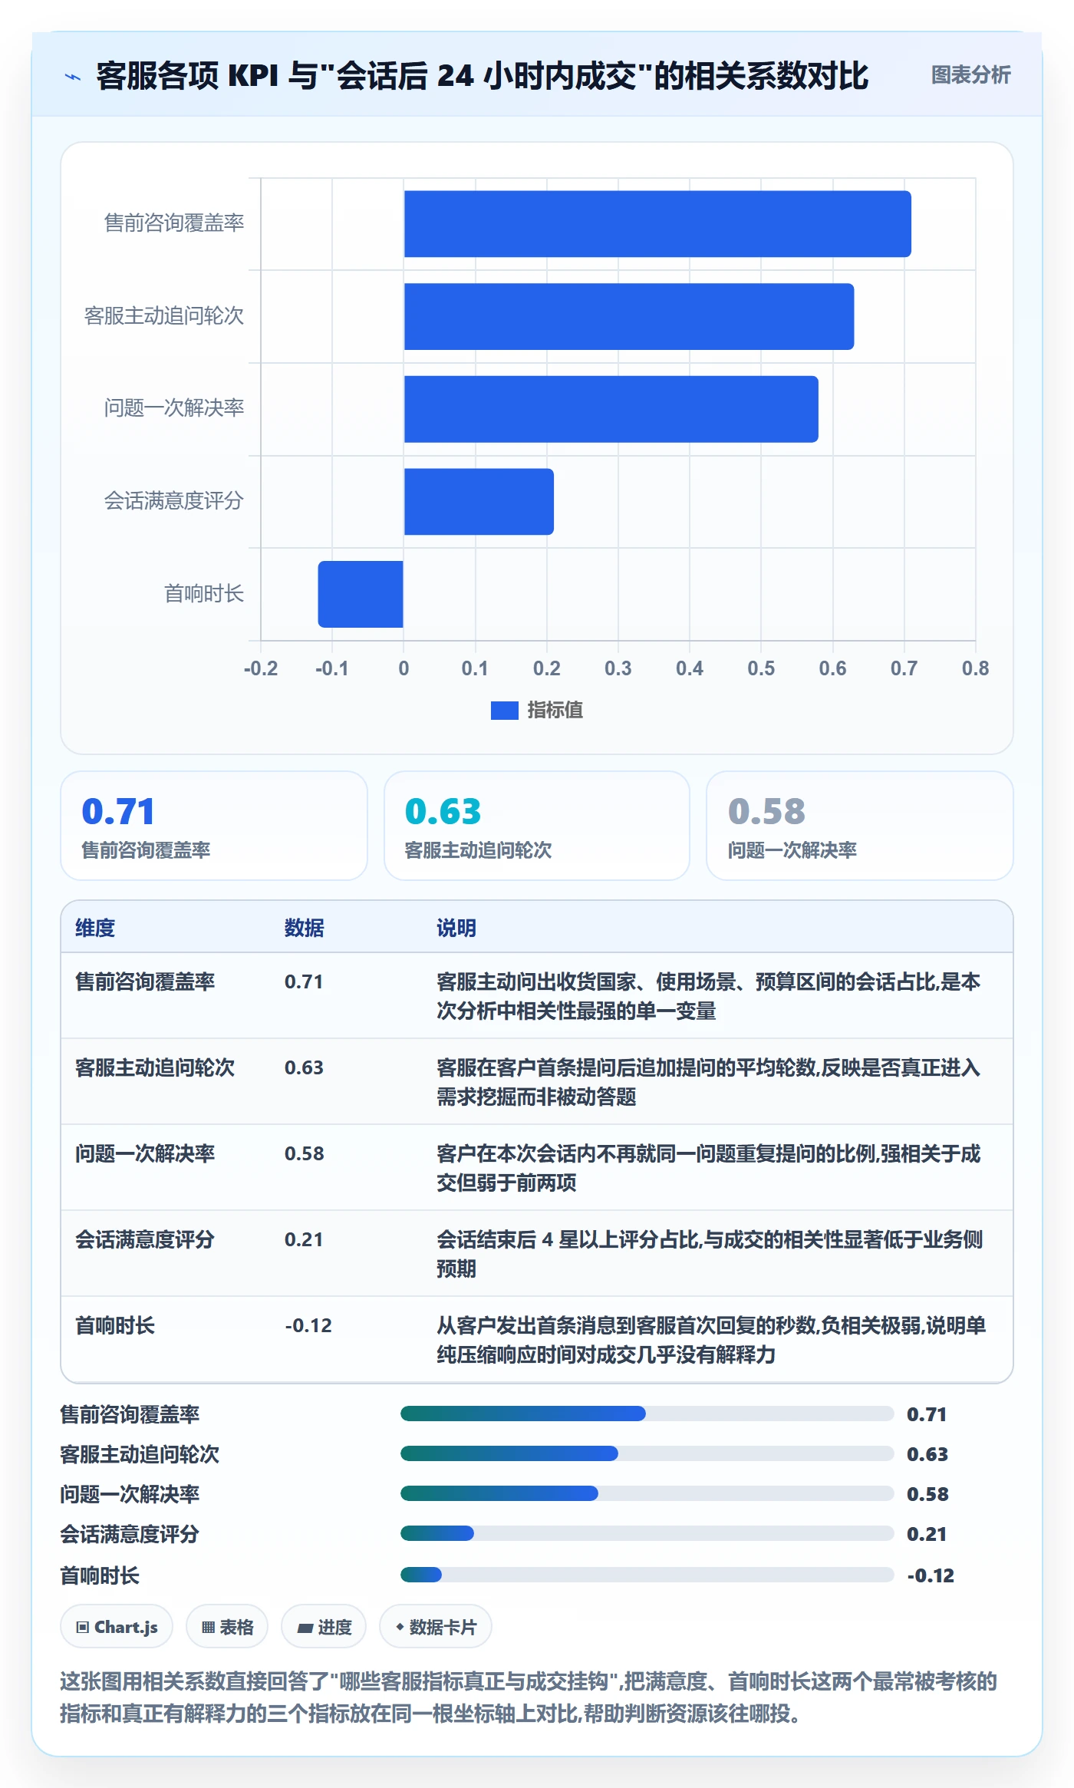This screenshot has height=1788, width=1074.
Task: Click 问题一次解决率 progress bar at 0.58
Action: point(647,1493)
